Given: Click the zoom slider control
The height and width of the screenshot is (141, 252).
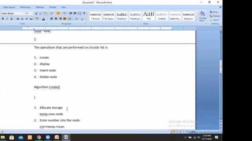Looking at the screenshot, I should (x=209, y=132).
